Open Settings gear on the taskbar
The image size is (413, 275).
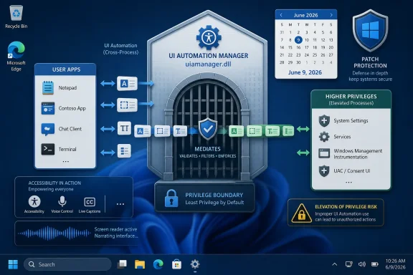(195, 264)
